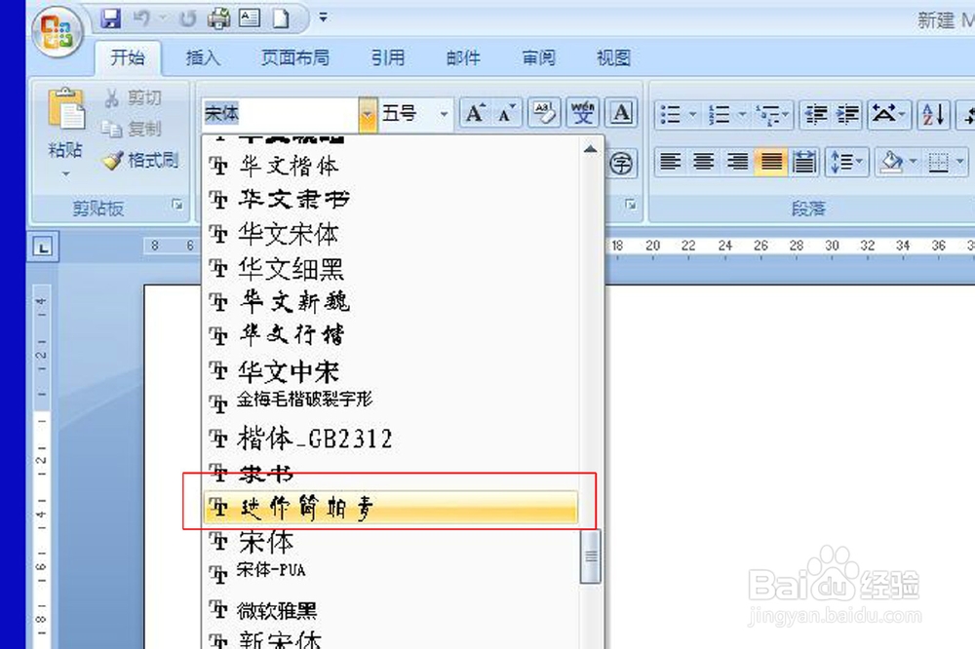975x649 pixels.
Task: Open the Pinyin Guide icon
Action: click(582, 112)
